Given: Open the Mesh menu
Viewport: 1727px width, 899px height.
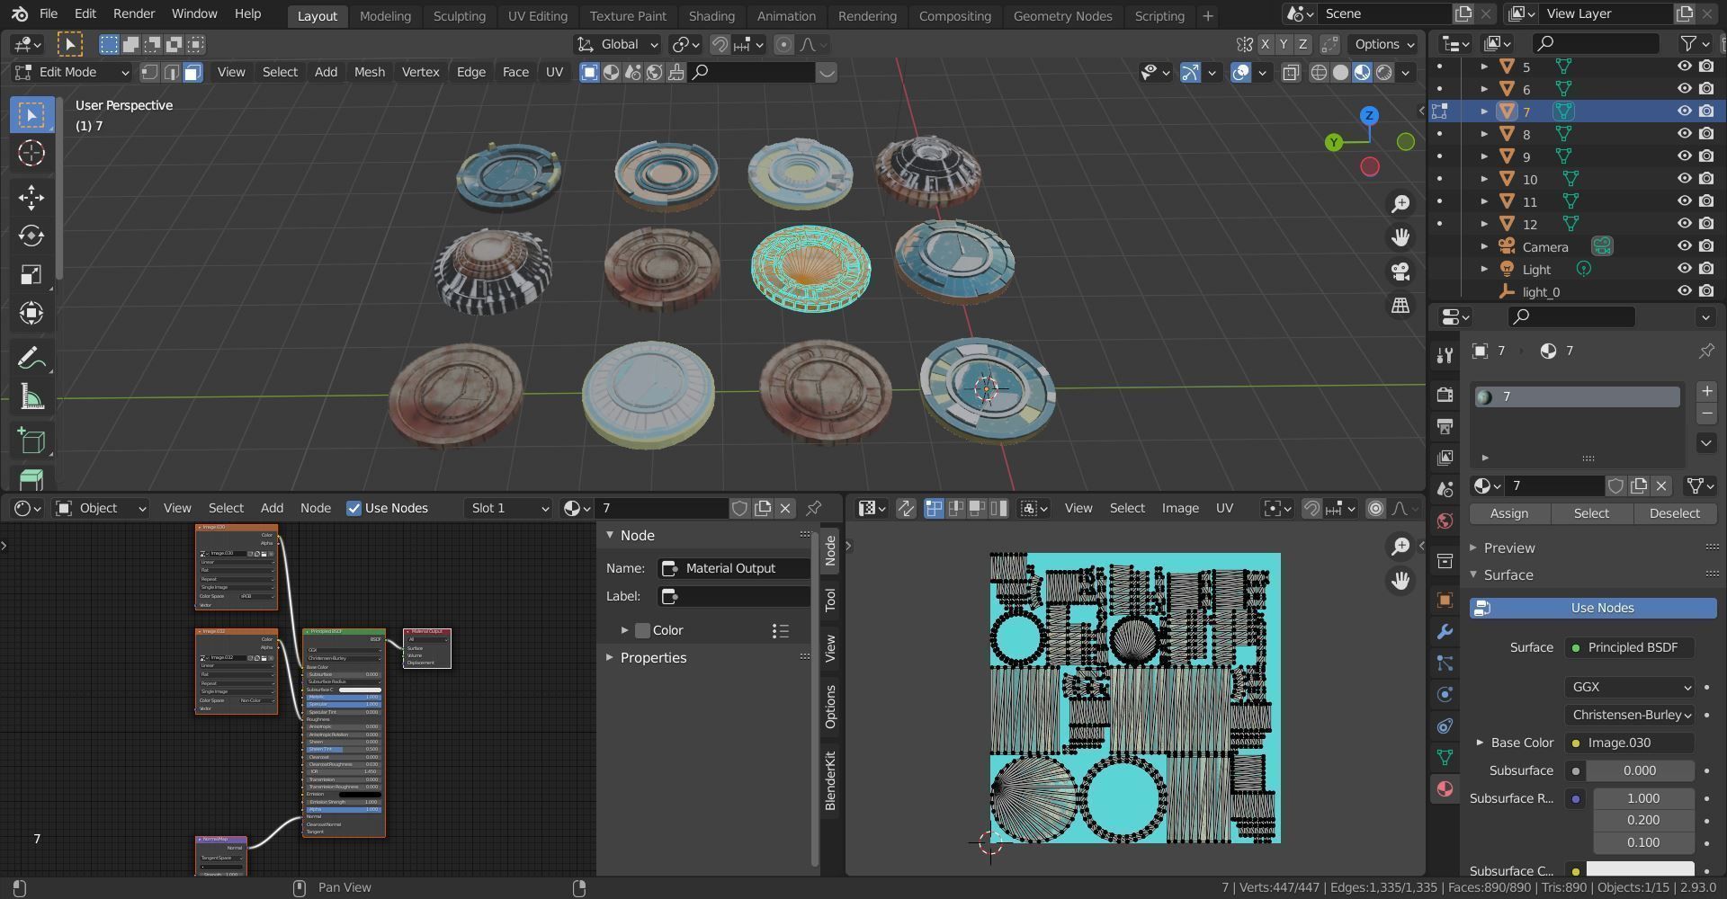Looking at the screenshot, I should [369, 72].
